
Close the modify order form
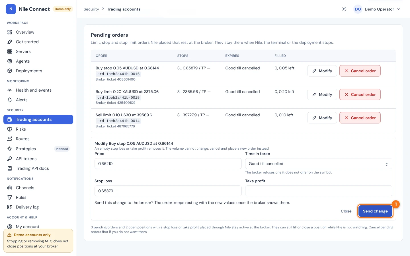point(346,211)
